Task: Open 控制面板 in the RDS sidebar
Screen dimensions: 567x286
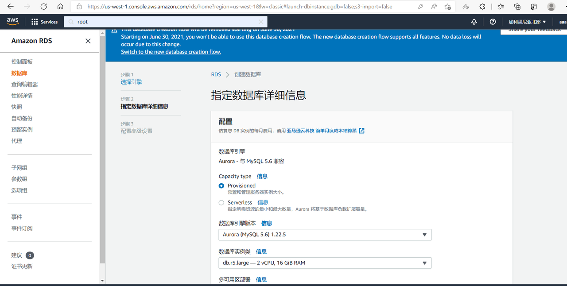Action: 22,62
